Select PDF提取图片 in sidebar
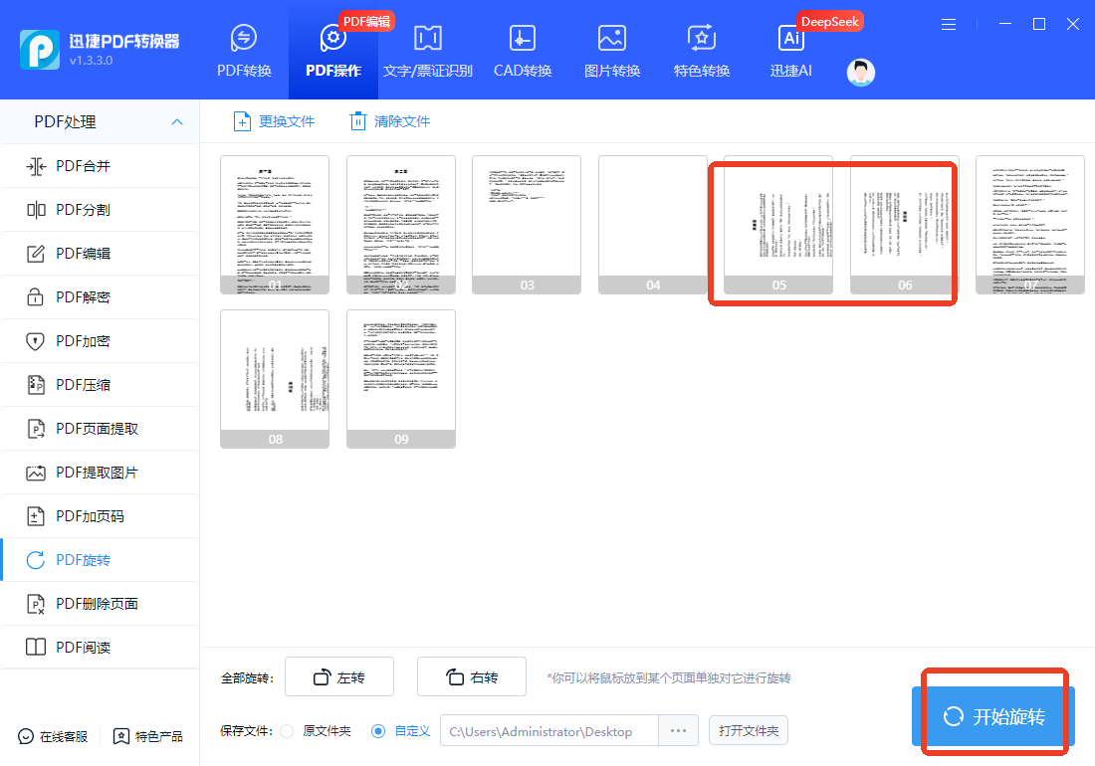This screenshot has width=1095, height=766. coord(100,473)
